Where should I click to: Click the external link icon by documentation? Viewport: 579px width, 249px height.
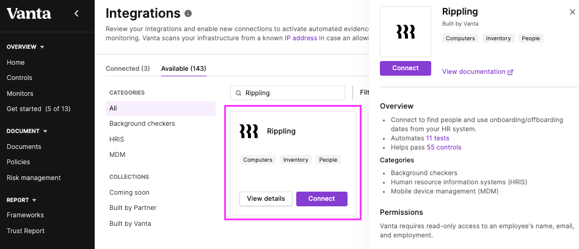511,72
